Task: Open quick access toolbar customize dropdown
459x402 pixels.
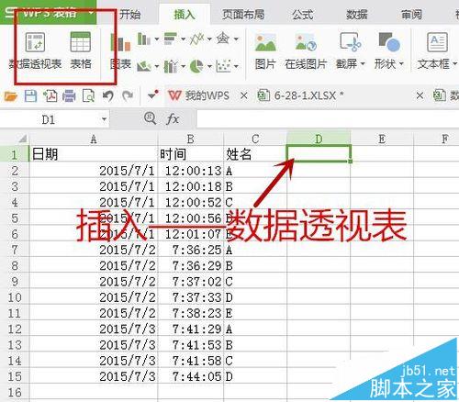Action: pos(153,95)
